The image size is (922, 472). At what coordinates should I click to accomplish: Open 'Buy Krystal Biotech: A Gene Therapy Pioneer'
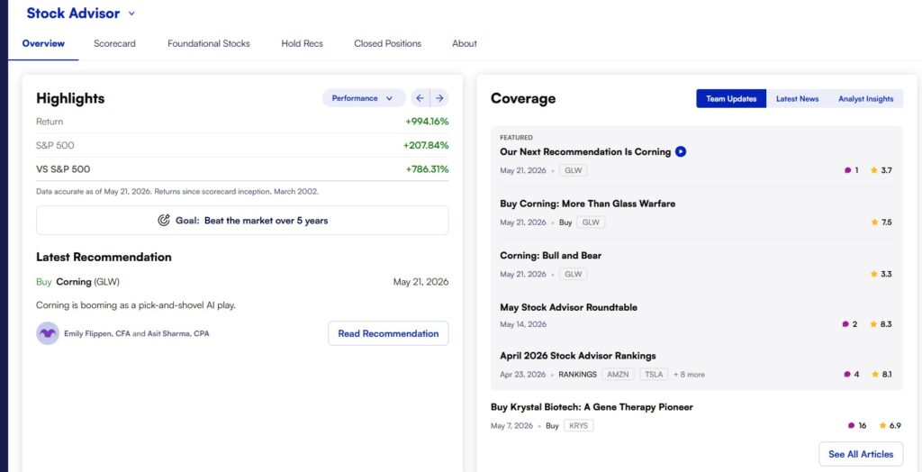click(592, 407)
